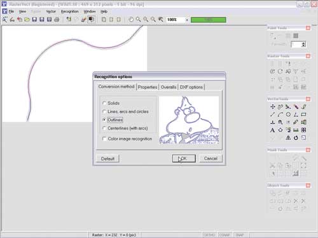Click the black-and-white recognition options icon
Screen dimensions: 318x238
point(92,20)
